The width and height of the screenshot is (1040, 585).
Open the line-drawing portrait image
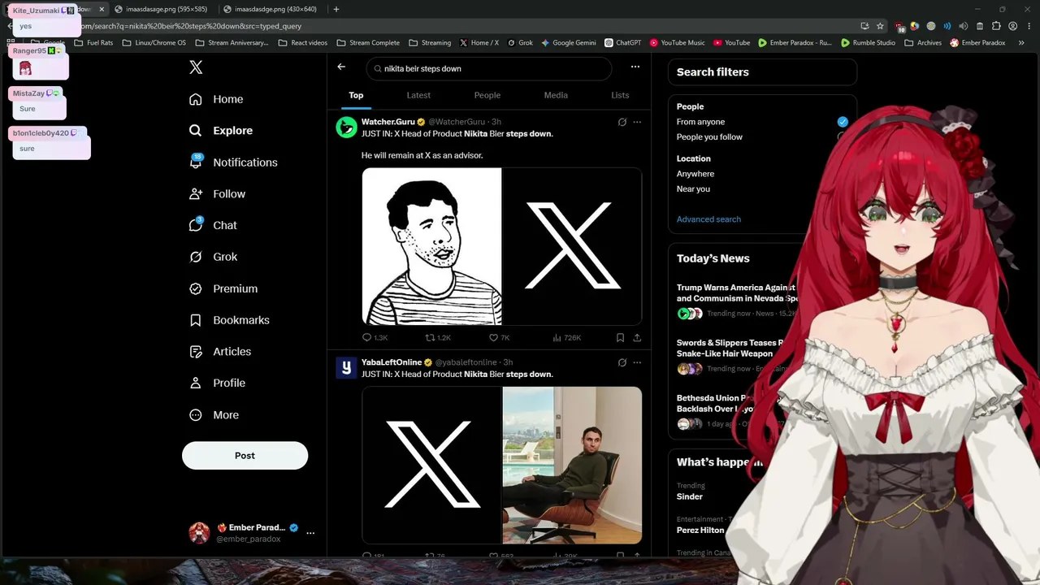tap(431, 247)
